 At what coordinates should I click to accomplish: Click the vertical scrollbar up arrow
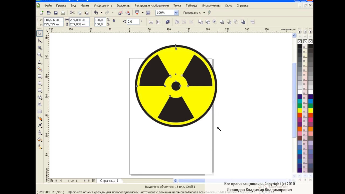[x=294, y=35]
